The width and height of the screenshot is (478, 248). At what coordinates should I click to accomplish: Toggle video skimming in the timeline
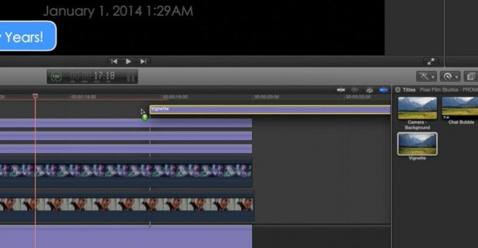pos(341,90)
